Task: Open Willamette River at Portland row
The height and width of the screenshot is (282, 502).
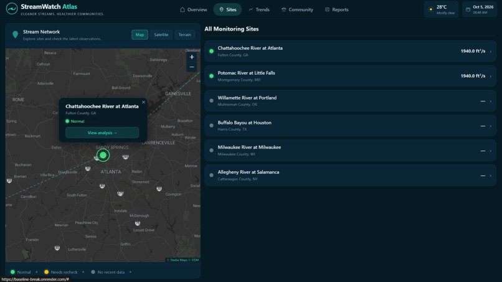Action: tap(350, 101)
